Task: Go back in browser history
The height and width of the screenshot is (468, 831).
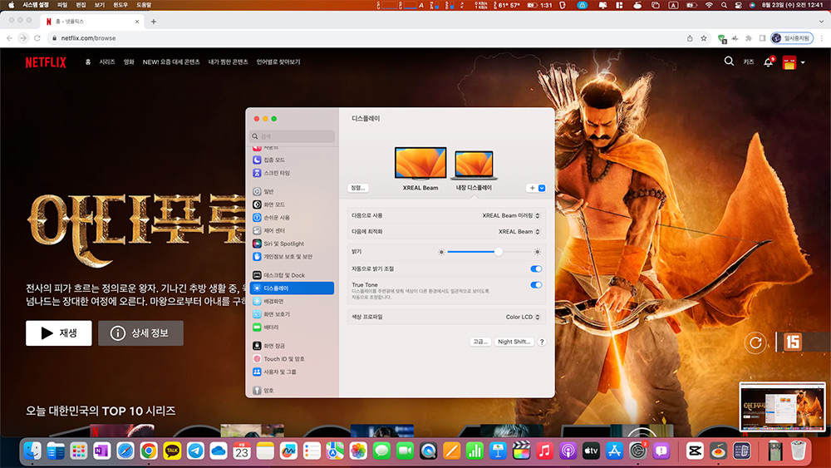Action: [9, 38]
